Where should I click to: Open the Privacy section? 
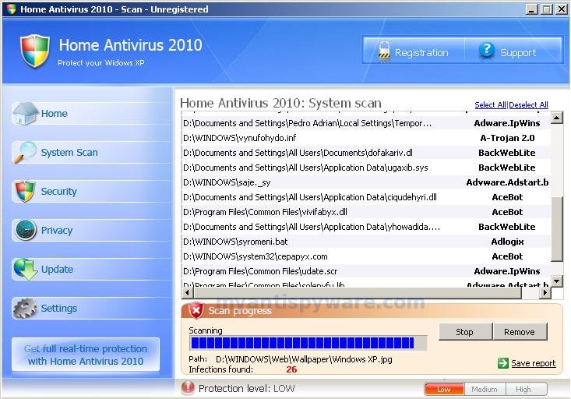[x=91, y=231]
